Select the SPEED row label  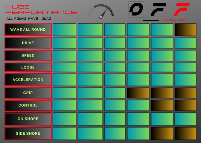point(28,55)
